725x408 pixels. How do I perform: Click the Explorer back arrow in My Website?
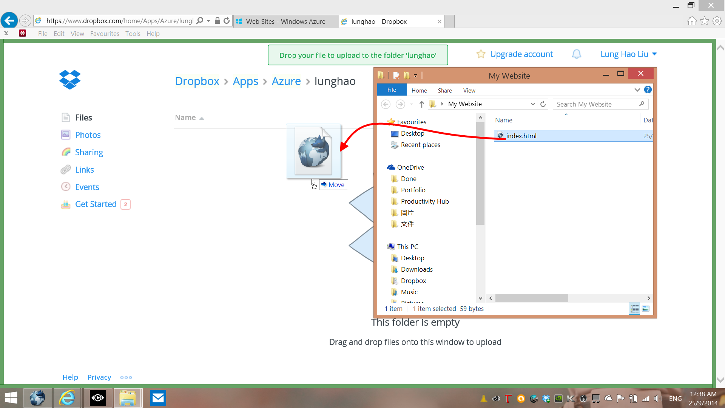point(386,104)
